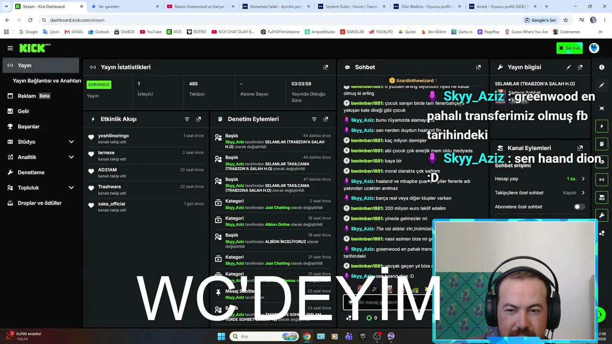Open the Kick hamburger menu
Image resolution: width=612 pixels, height=344 pixels.
click(10, 48)
